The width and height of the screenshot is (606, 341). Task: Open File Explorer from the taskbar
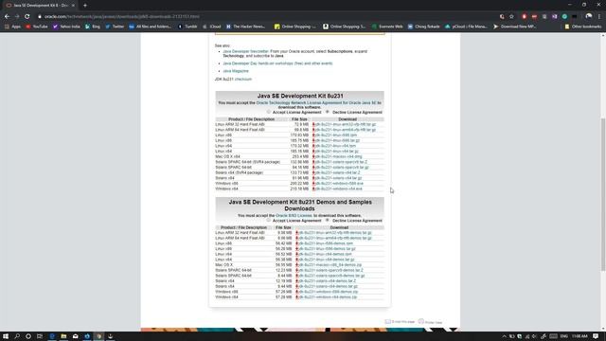pyautogui.click(x=63, y=336)
